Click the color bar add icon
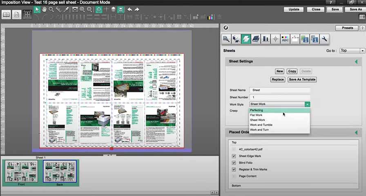The image size is (366, 196). click(x=210, y=17)
